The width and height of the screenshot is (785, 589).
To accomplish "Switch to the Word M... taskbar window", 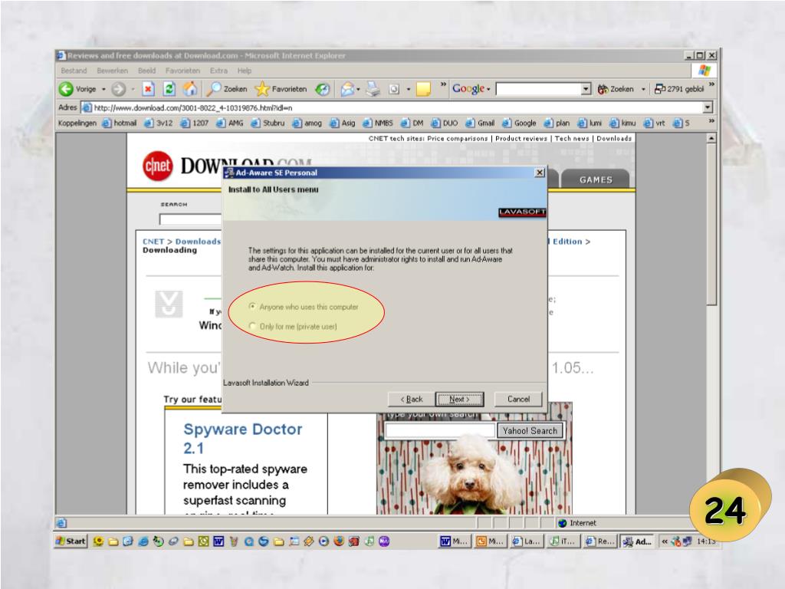I will pos(454,541).
